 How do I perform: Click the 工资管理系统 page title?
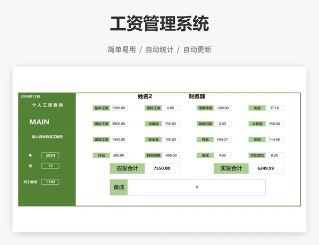coord(159,24)
